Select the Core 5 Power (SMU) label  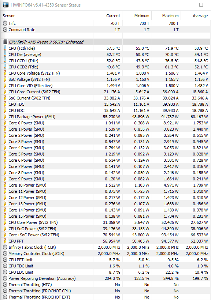(x=26, y=154)
